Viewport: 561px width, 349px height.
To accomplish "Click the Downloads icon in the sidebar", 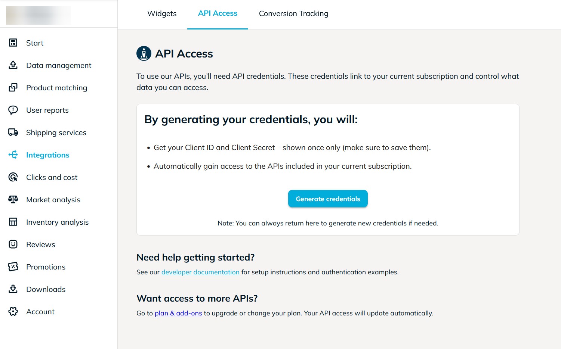I will [x=13, y=289].
